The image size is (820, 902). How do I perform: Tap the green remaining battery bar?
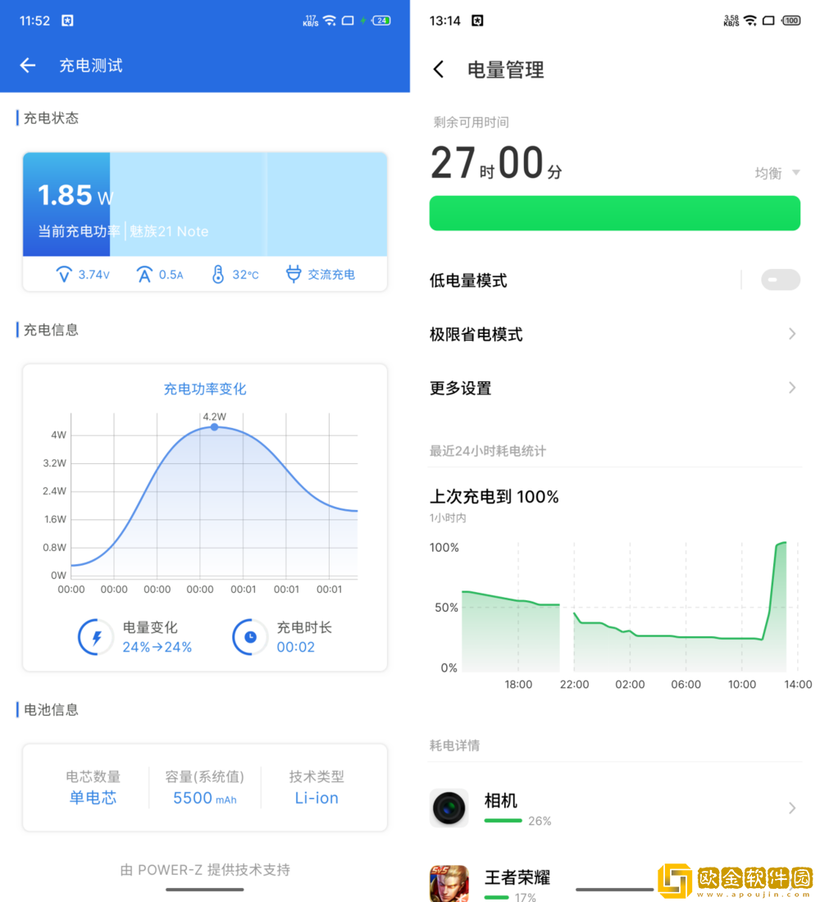(x=614, y=213)
